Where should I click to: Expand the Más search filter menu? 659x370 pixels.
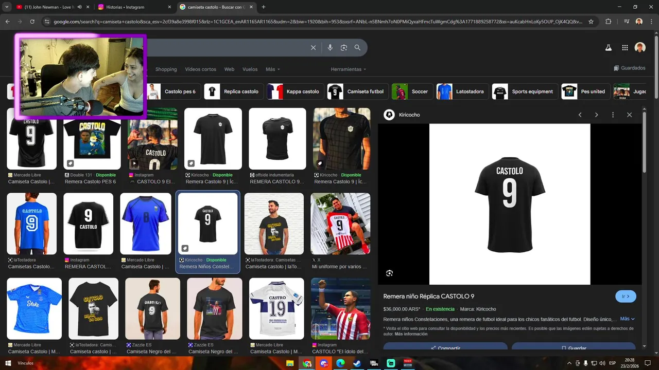(x=273, y=69)
